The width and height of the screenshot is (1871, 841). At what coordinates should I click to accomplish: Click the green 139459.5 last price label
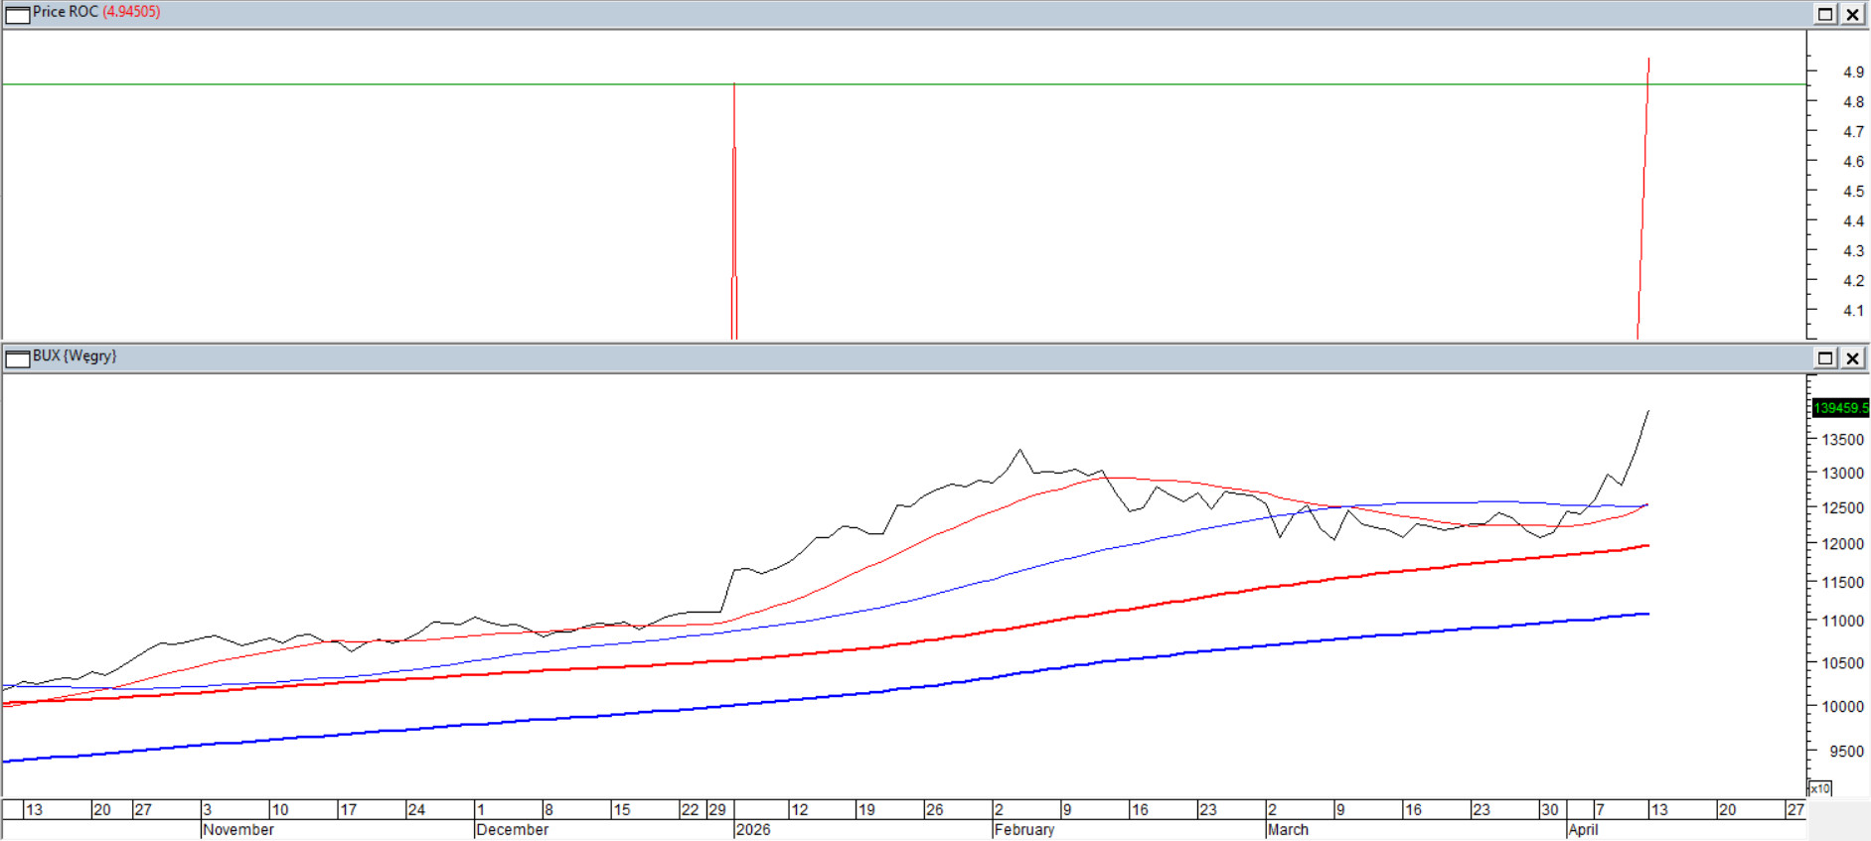point(1840,408)
